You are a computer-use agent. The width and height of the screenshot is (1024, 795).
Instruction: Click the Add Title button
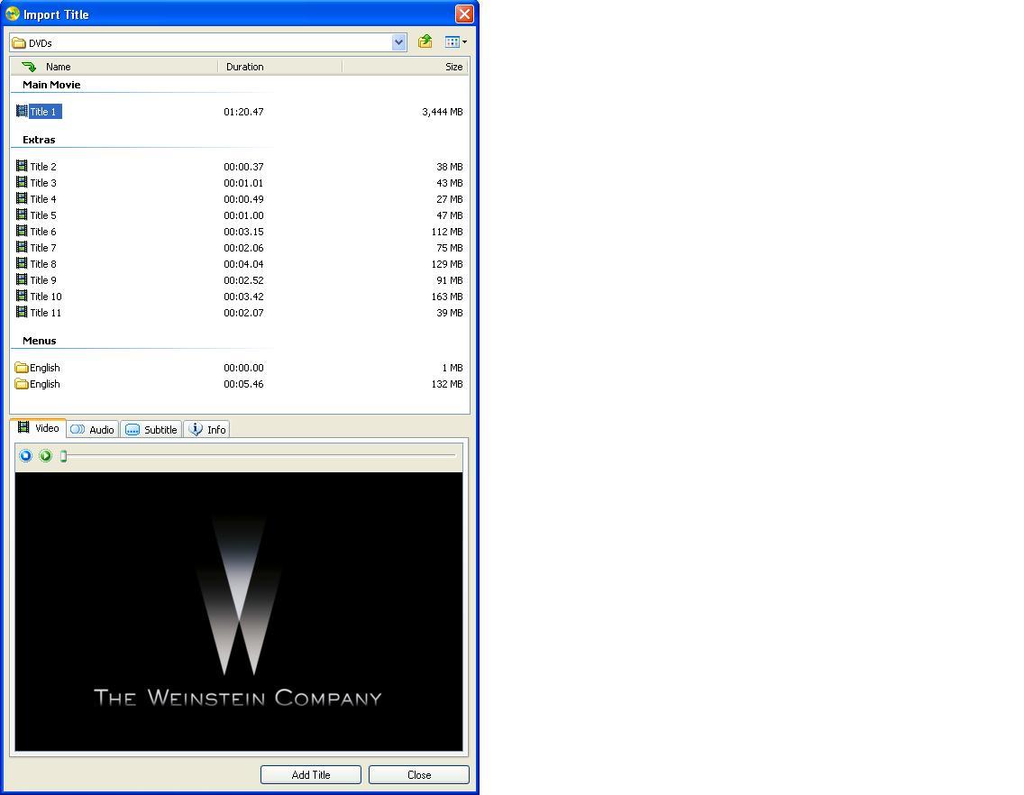point(311,775)
